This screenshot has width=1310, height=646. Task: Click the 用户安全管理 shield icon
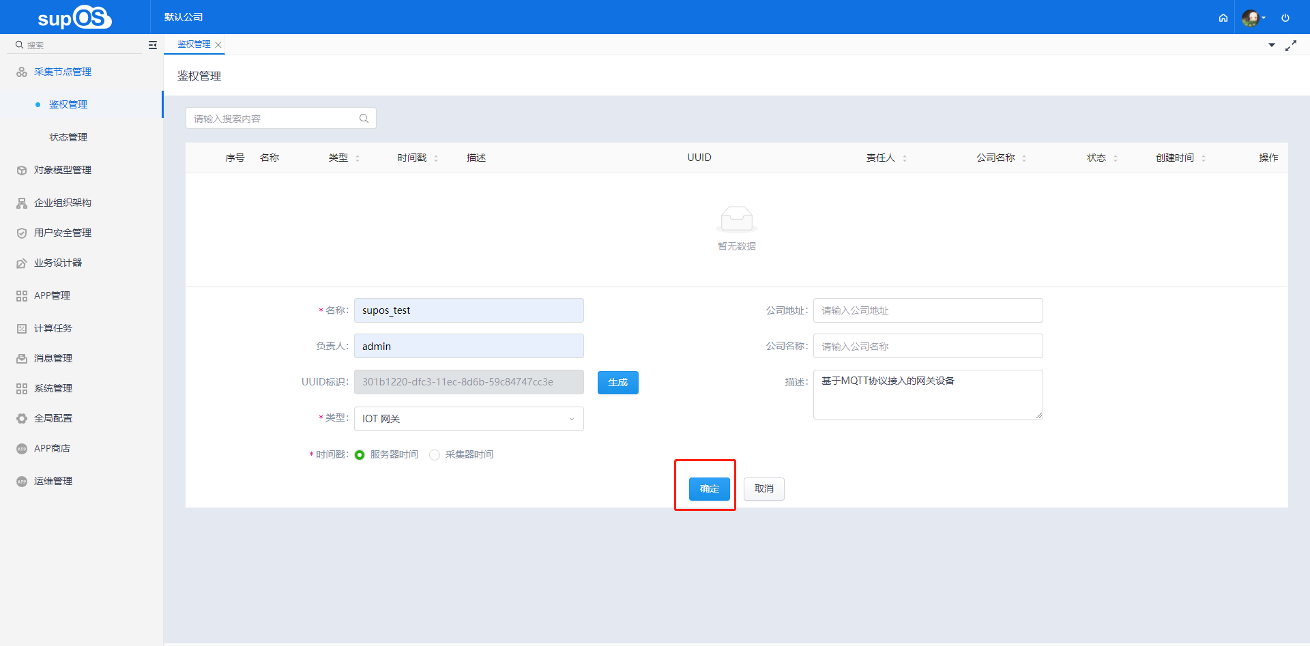[x=22, y=233]
